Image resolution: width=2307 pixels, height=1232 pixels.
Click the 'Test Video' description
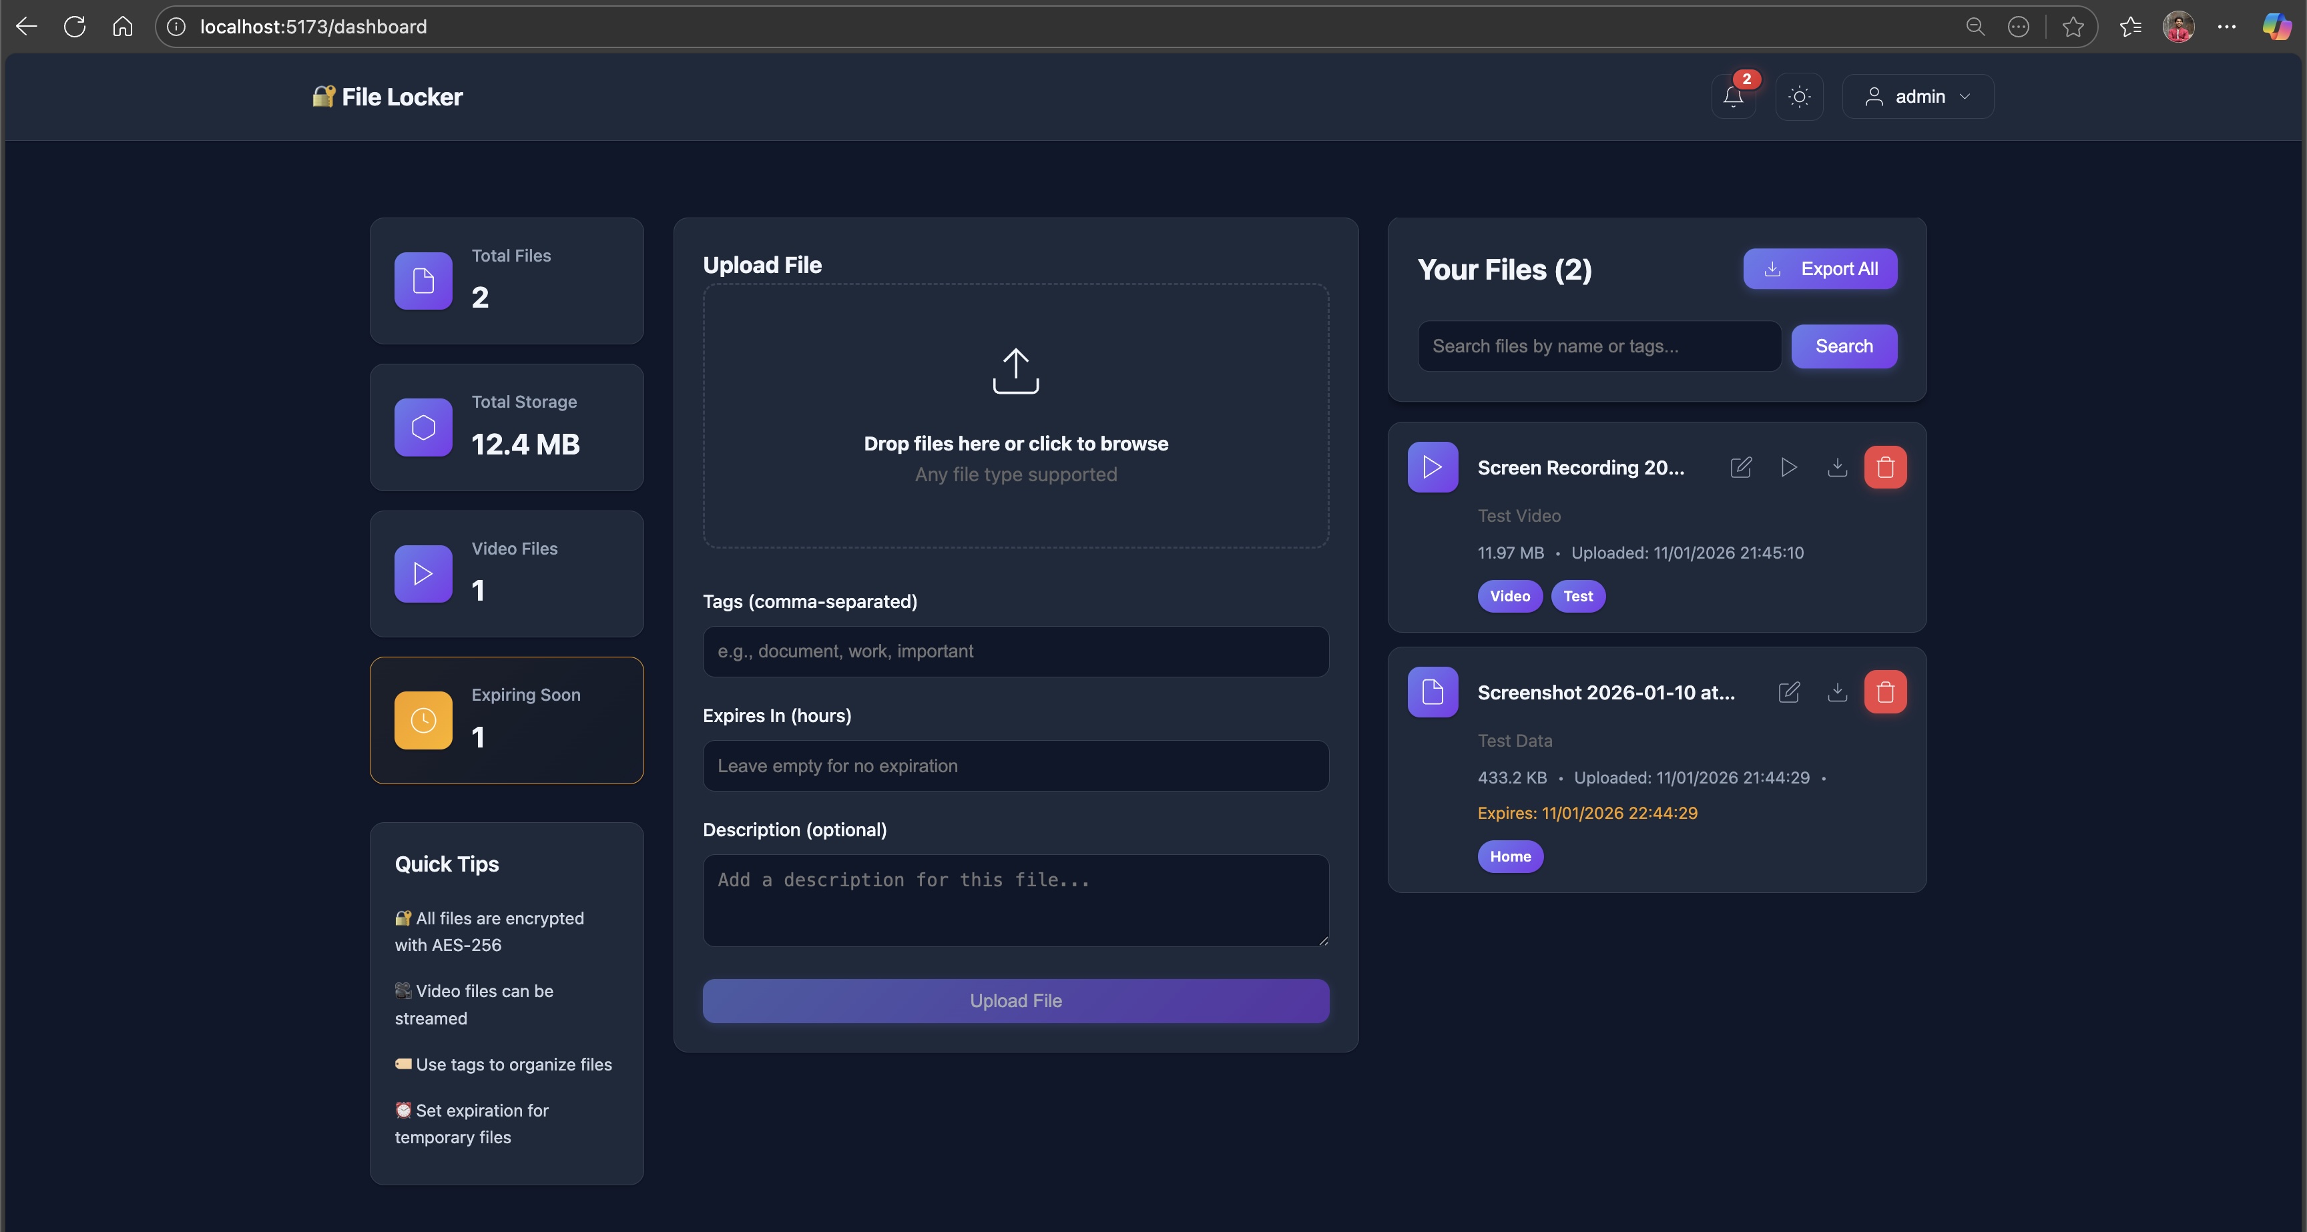tap(1519, 516)
